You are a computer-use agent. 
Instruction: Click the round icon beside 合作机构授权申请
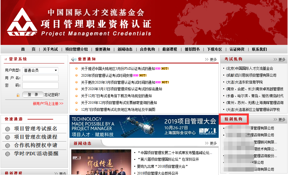point(7,146)
